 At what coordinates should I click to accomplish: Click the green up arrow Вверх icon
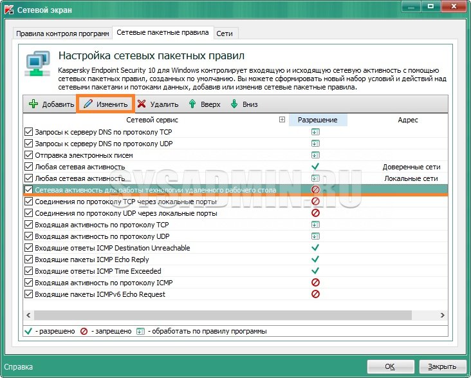192,104
